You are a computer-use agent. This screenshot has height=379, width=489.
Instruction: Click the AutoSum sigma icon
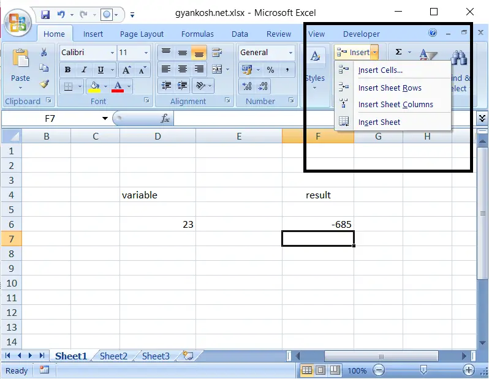[398, 52]
